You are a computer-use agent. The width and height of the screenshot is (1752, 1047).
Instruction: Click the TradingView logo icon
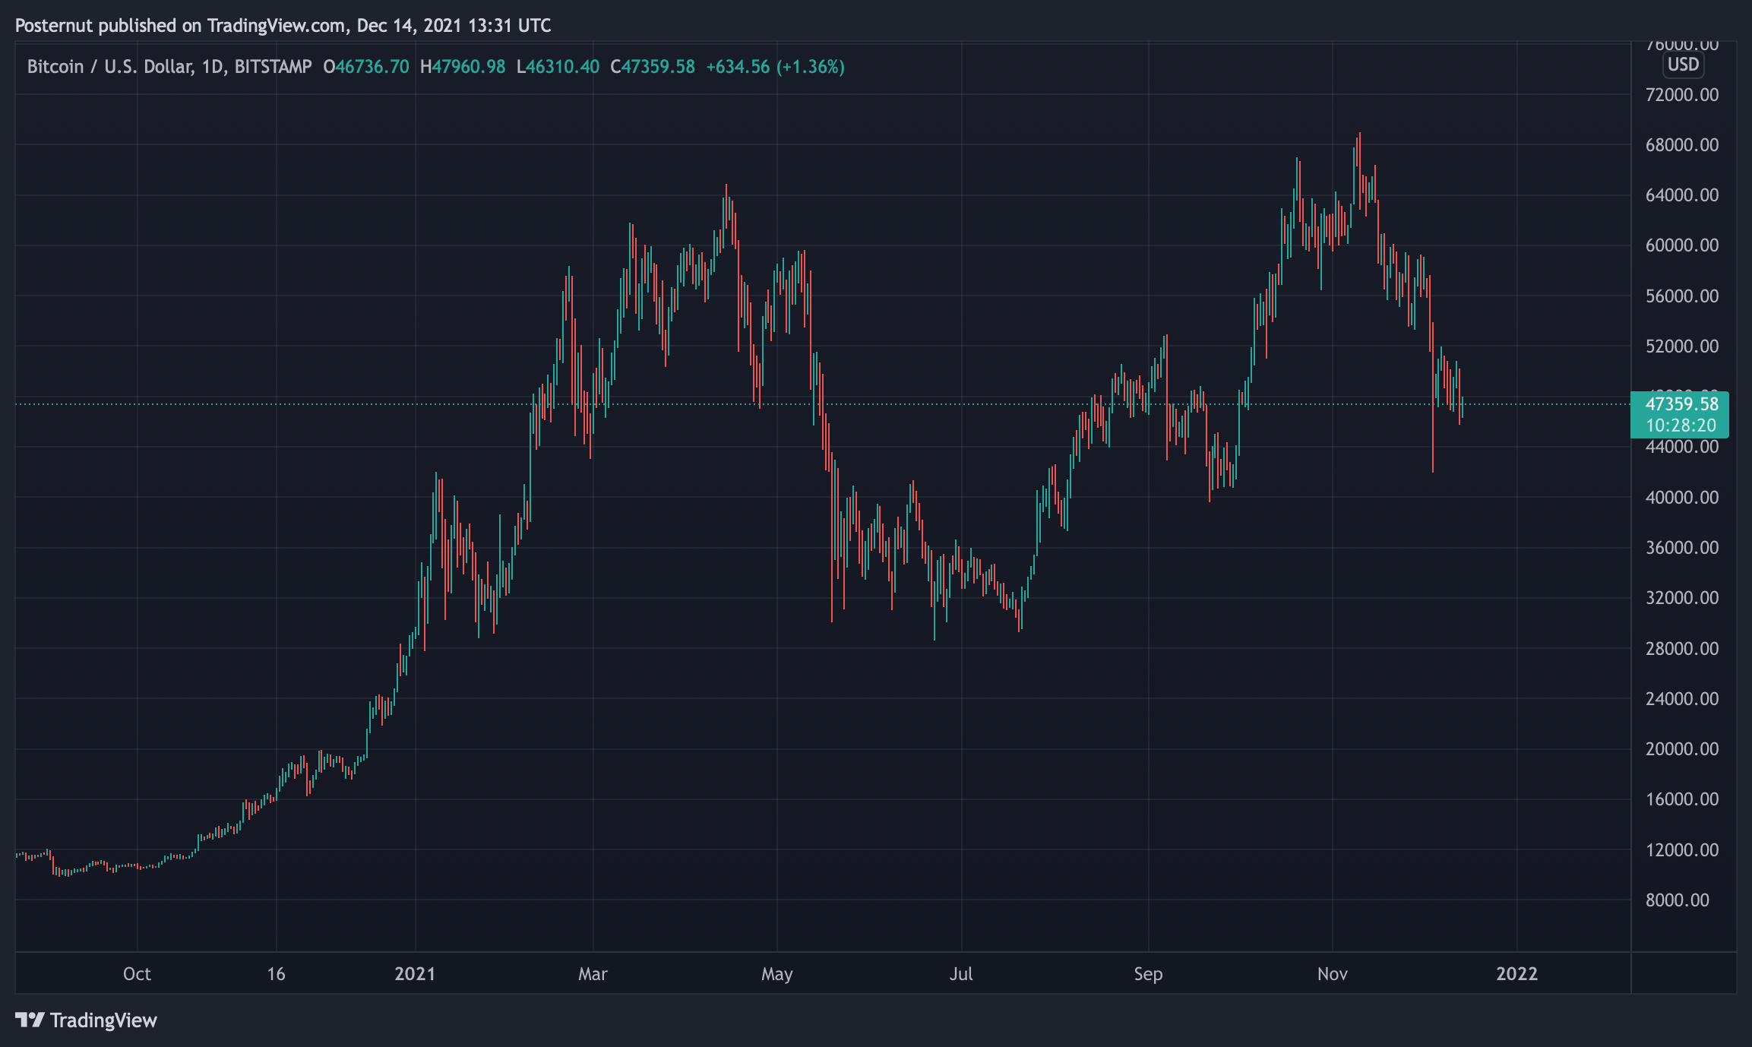point(30,1020)
